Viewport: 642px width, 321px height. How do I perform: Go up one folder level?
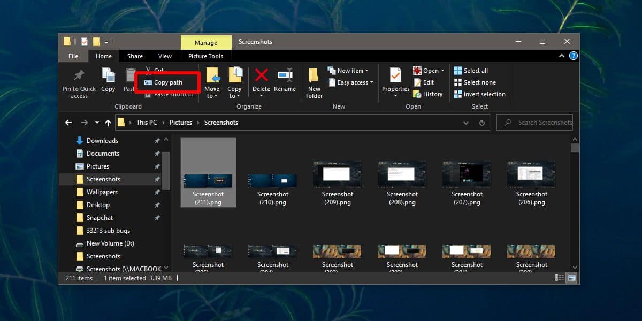[108, 123]
